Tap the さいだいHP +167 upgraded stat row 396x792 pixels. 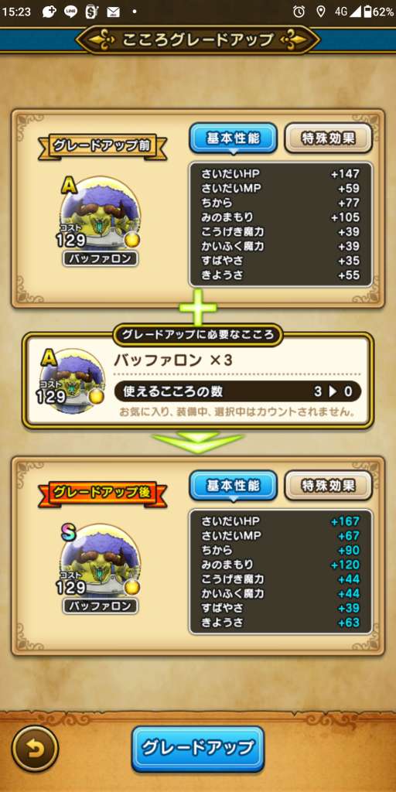[281, 521]
